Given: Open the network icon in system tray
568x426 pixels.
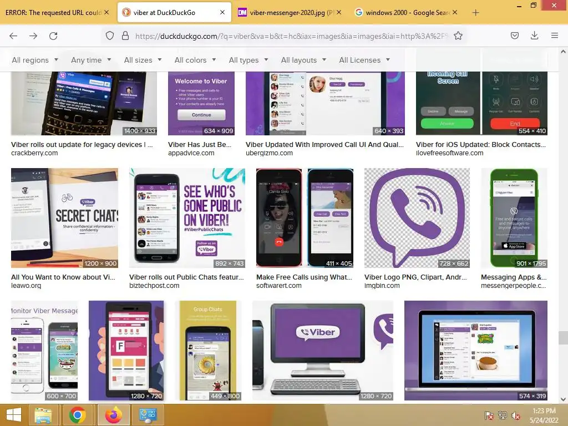Looking at the screenshot, I should pos(503,415).
